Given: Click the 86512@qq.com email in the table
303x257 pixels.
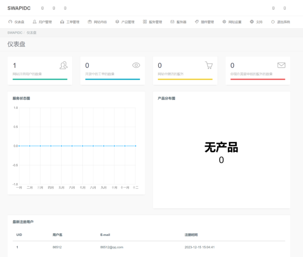Looking at the screenshot, I should [112, 247].
